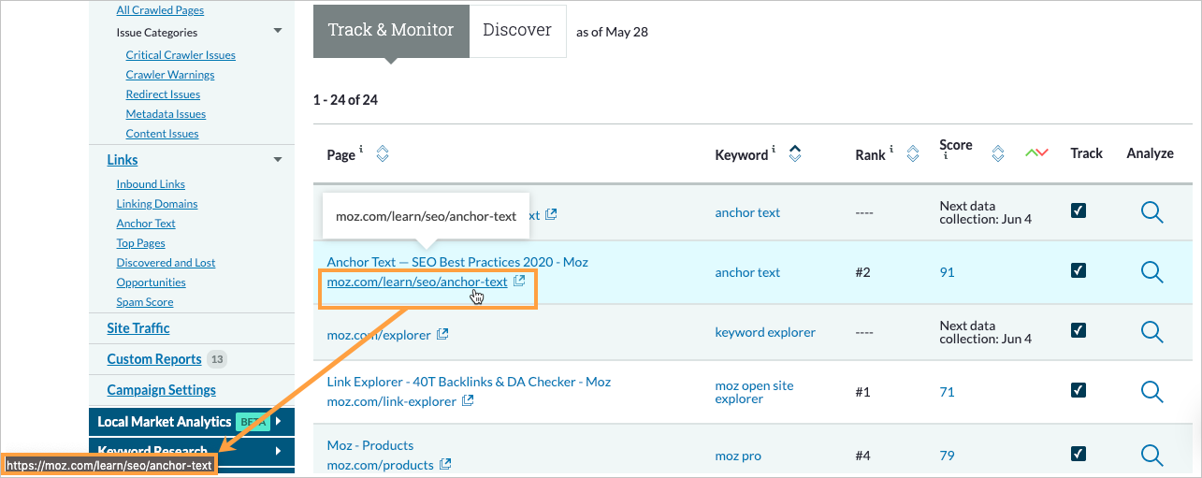Click the Page column info icon
Image resolution: width=1202 pixels, height=478 pixels.
361,150
